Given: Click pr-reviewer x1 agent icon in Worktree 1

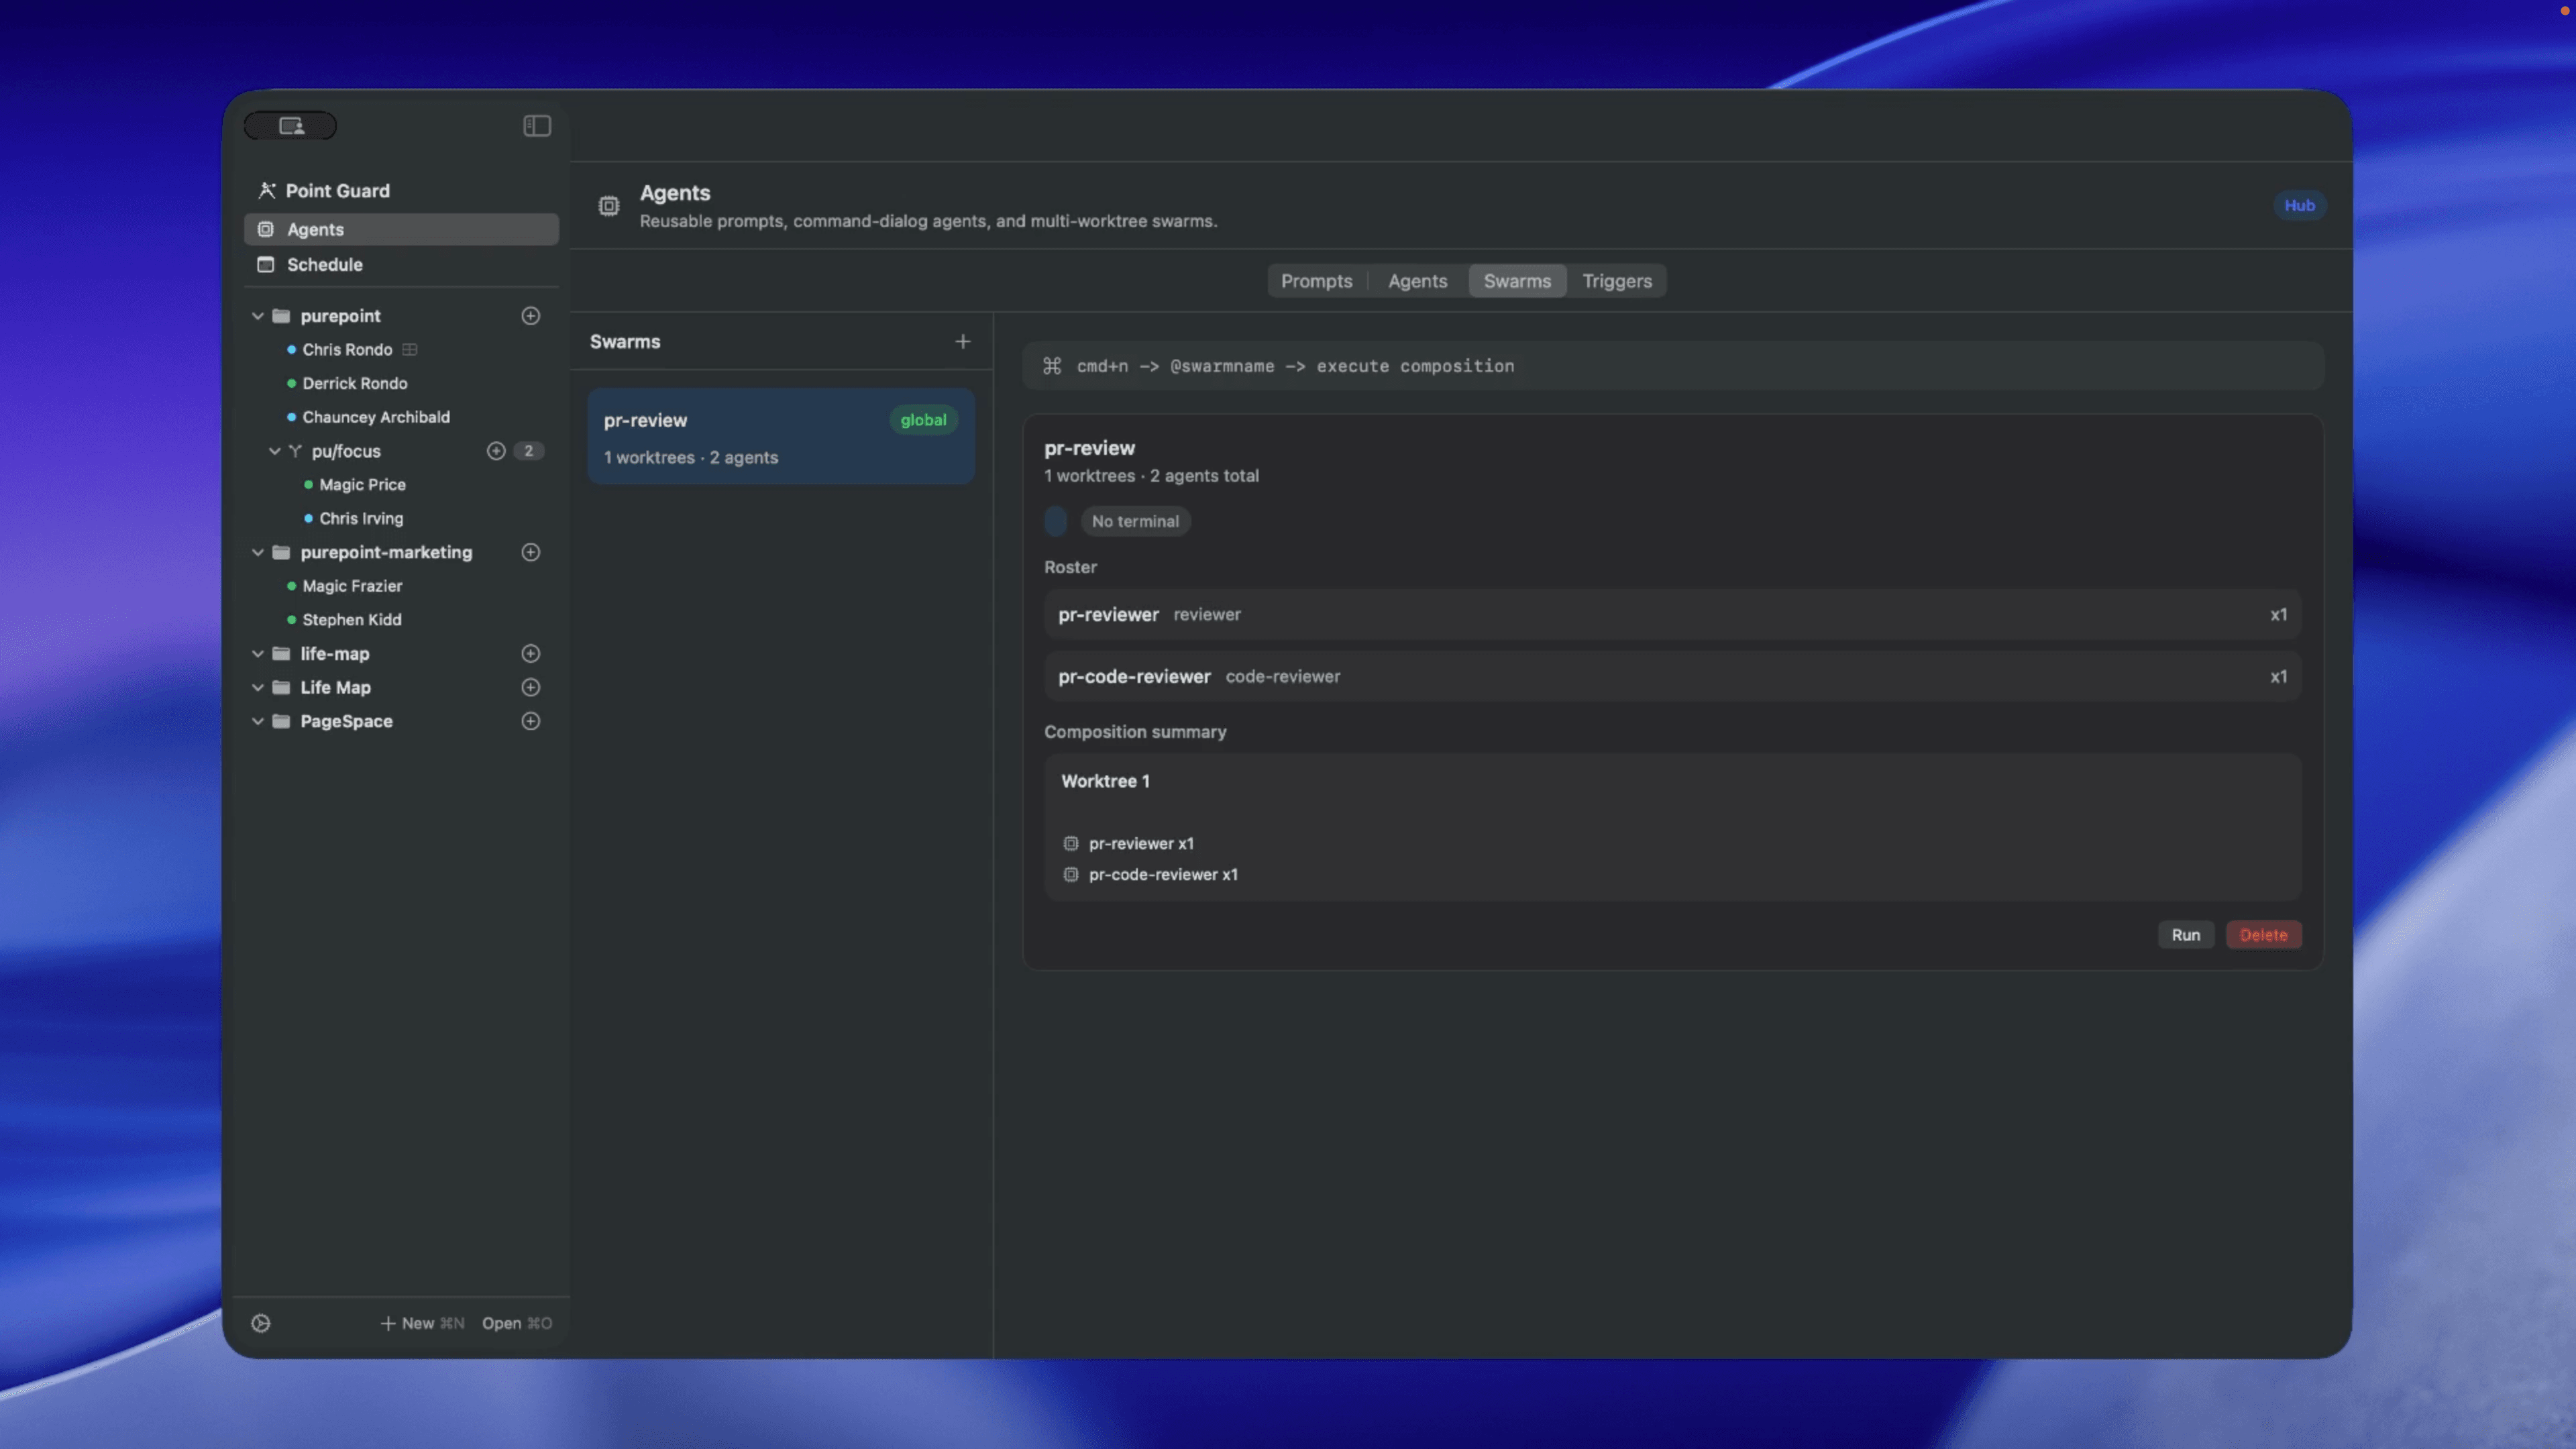Looking at the screenshot, I should click(1071, 843).
